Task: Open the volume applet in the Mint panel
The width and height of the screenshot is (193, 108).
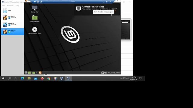Action: [106, 73]
